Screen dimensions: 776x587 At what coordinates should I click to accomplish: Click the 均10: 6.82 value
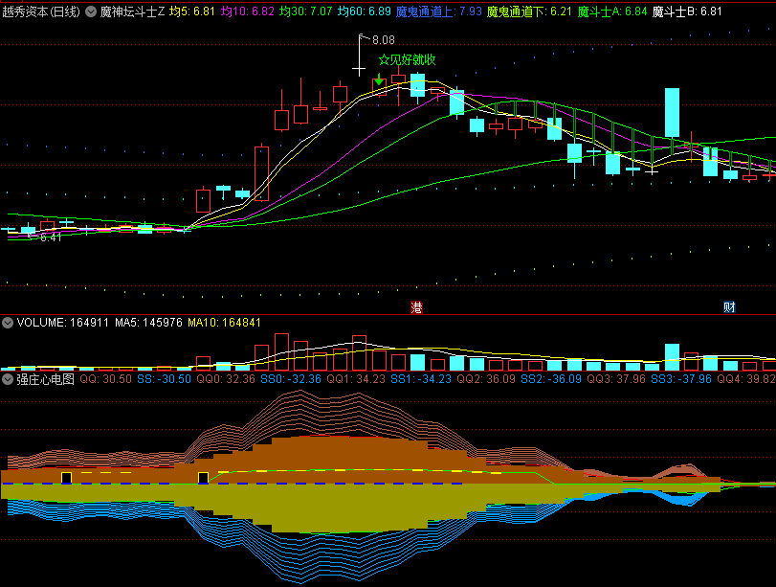tap(248, 11)
